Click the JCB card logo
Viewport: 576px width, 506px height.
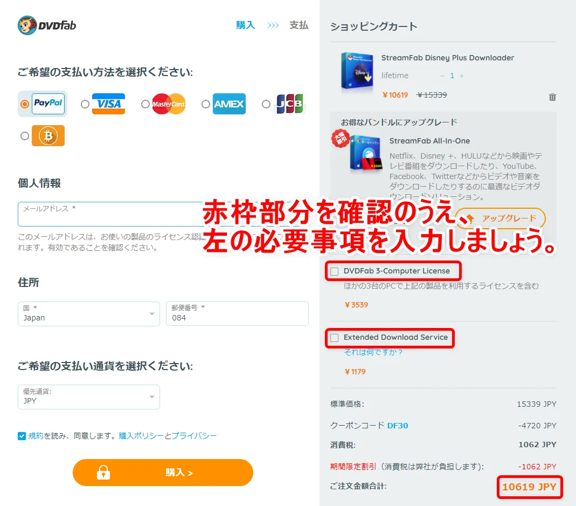click(x=289, y=104)
